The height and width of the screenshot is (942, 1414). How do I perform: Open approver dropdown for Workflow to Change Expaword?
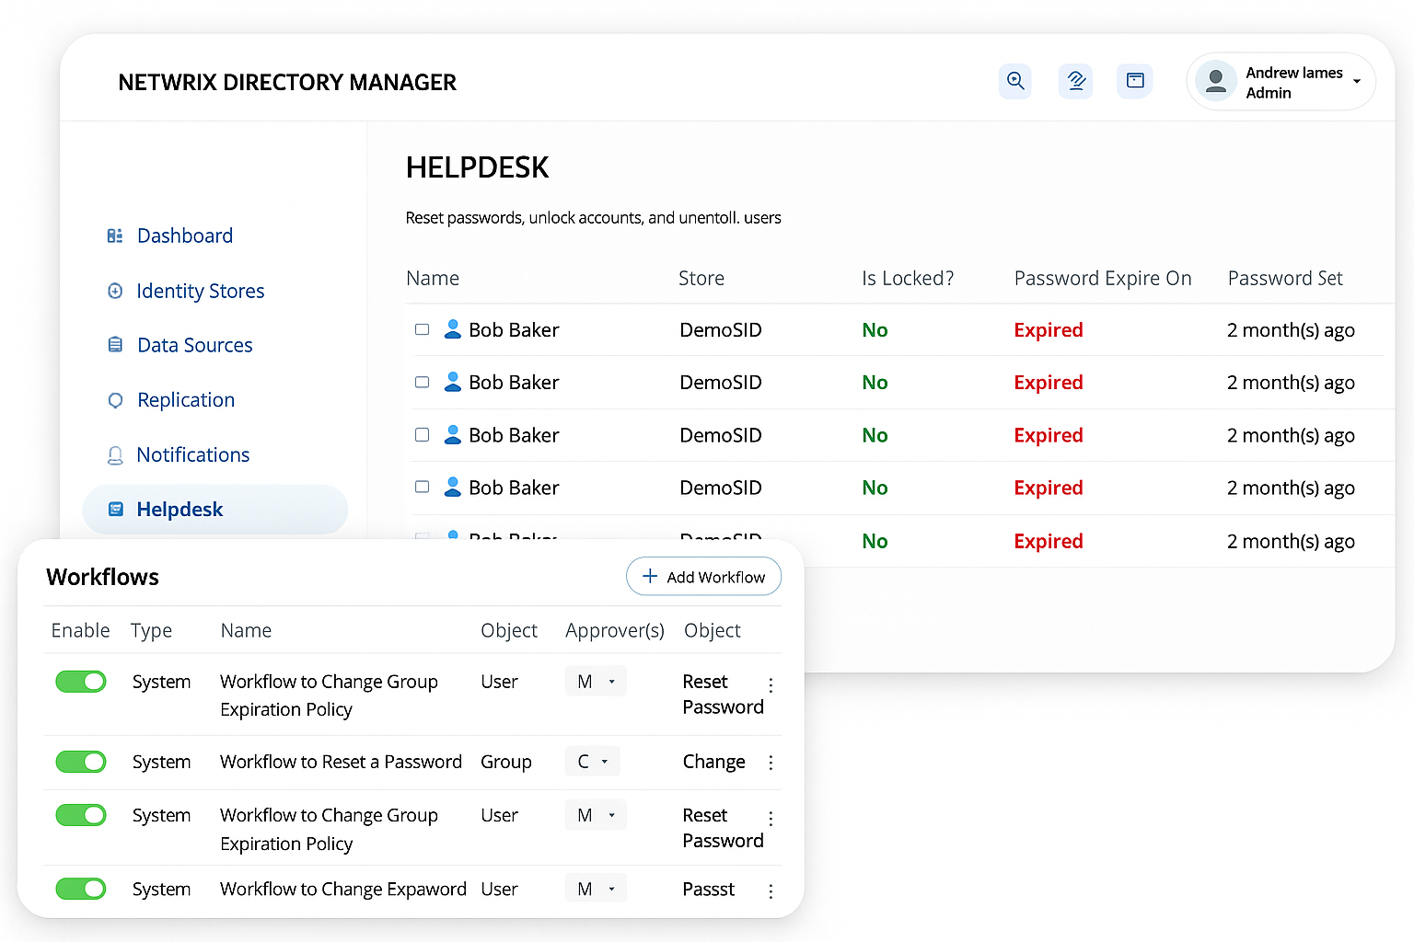(x=596, y=889)
